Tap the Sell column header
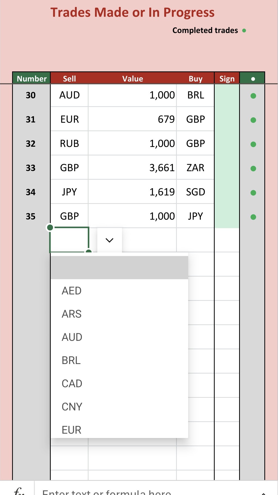 tap(69, 79)
